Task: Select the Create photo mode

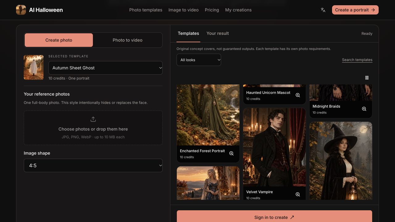Action: [59, 40]
